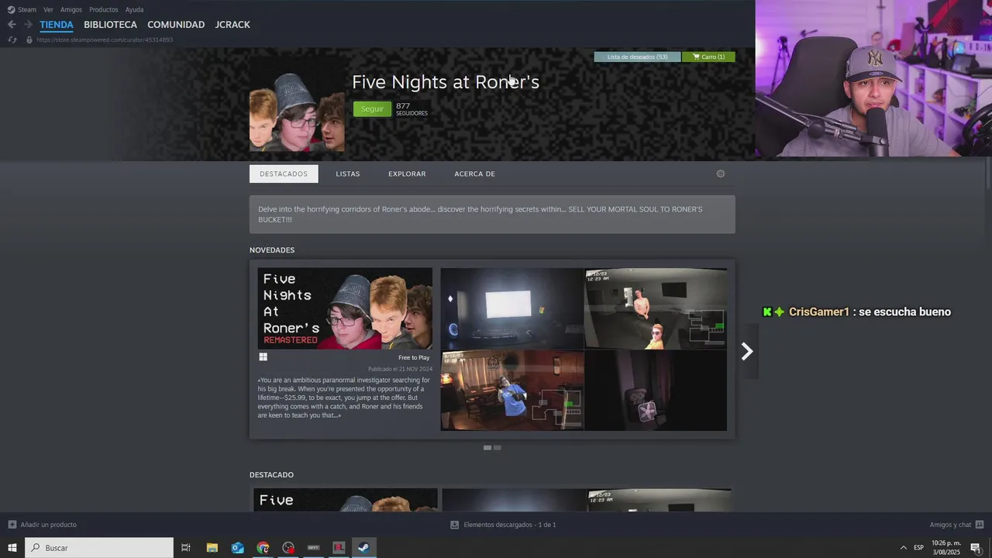The width and height of the screenshot is (992, 558).
Task: Select first carousel page dot
Action: point(487,448)
